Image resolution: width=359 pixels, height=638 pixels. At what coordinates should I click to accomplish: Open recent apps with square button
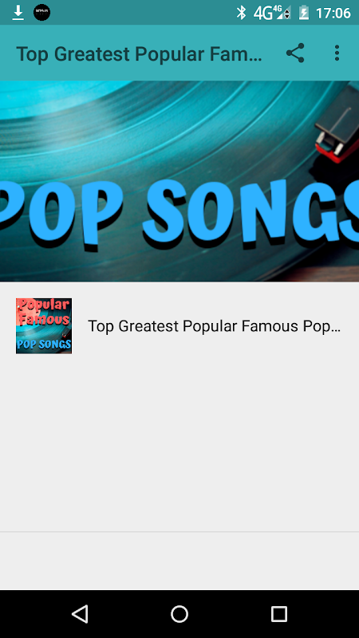(278, 613)
